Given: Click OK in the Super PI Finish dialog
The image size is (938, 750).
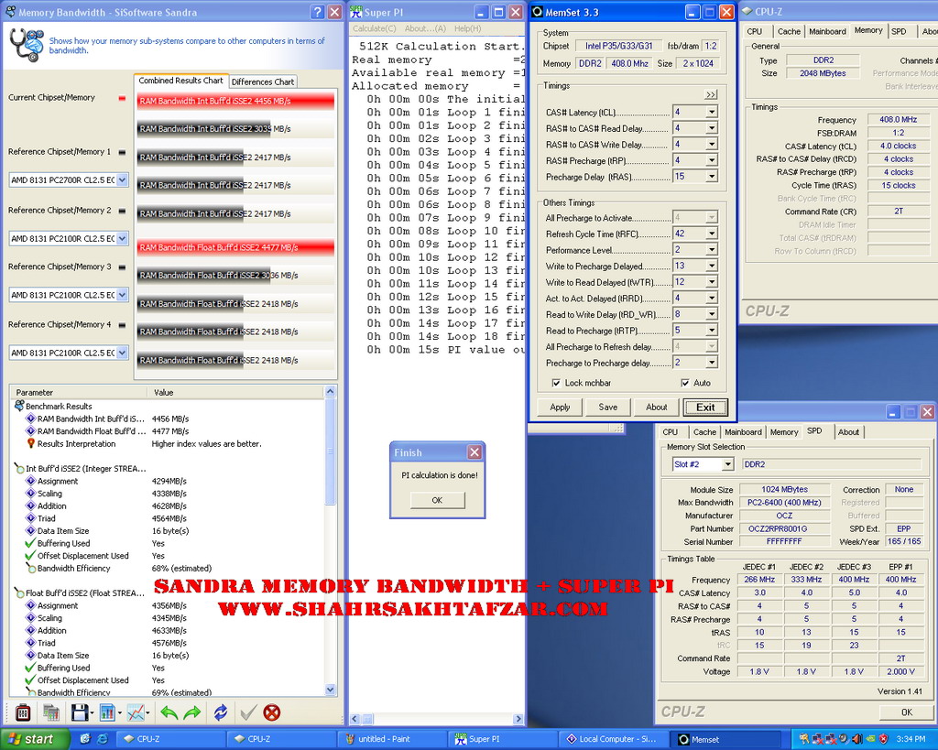Looking at the screenshot, I should (x=437, y=500).
